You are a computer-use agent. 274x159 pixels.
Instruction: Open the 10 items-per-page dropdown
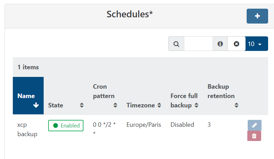pyautogui.click(x=256, y=44)
